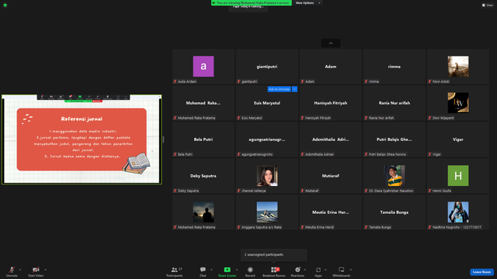The image size is (497, 279).
Task: Click the Apps icon
Action: (x=318, y=270)
